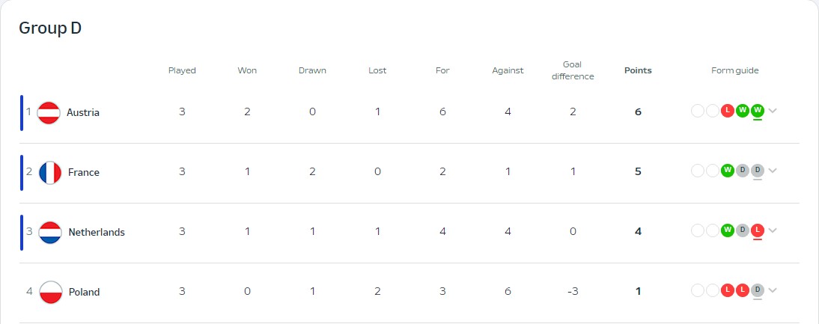Click Austria's underlined latest W badge

[758, 111]
